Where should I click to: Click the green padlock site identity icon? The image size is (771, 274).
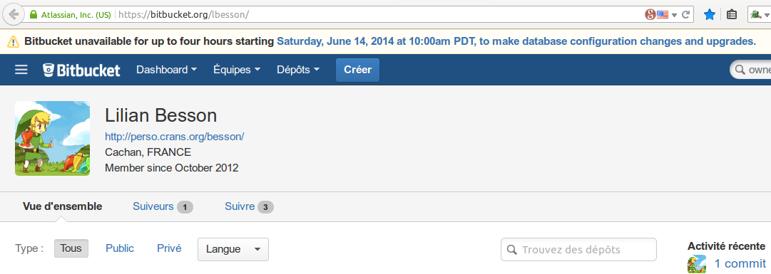point(34,15)
